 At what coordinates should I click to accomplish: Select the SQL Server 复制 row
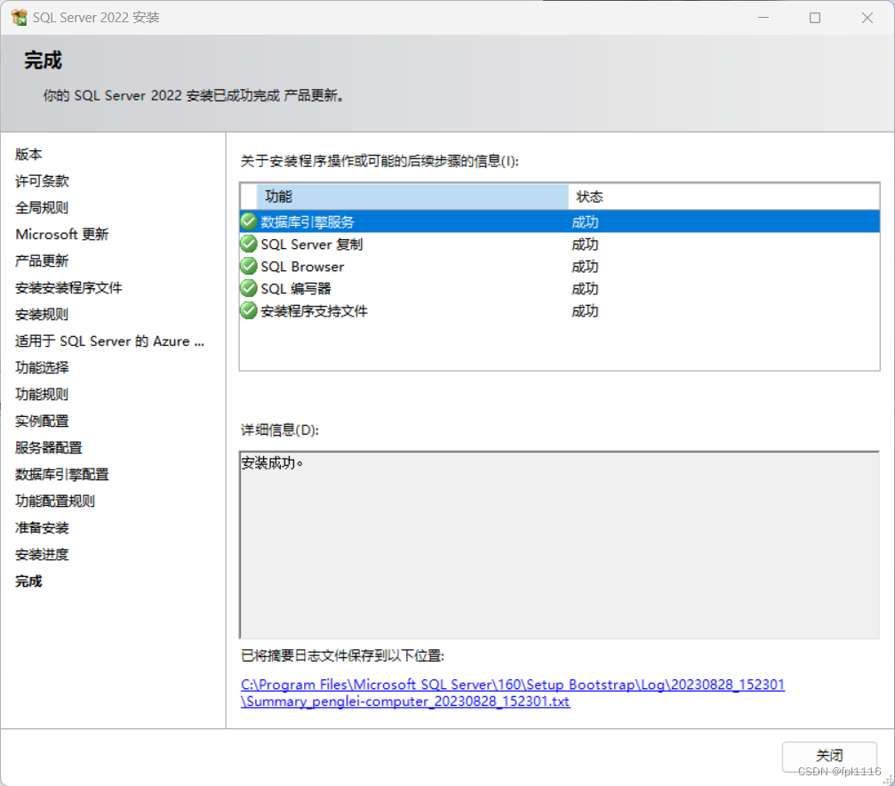coord(560,245)
